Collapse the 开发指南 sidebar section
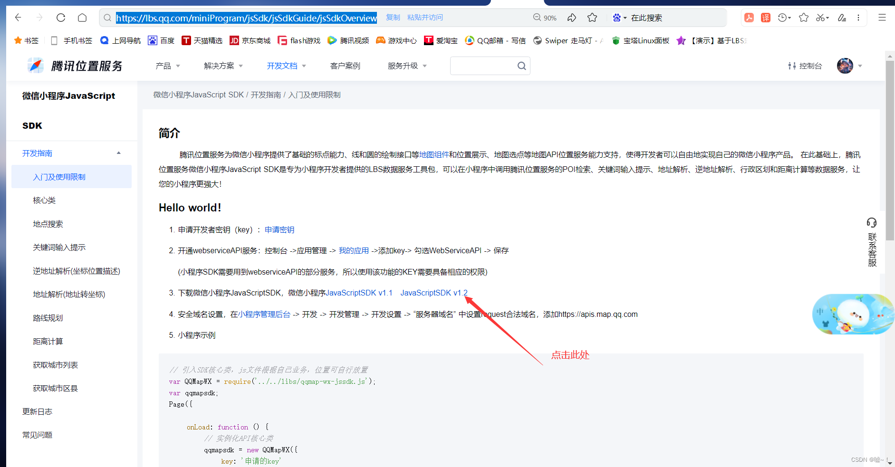The height and width of the screenshot is (467, 895). coord(119,153)
